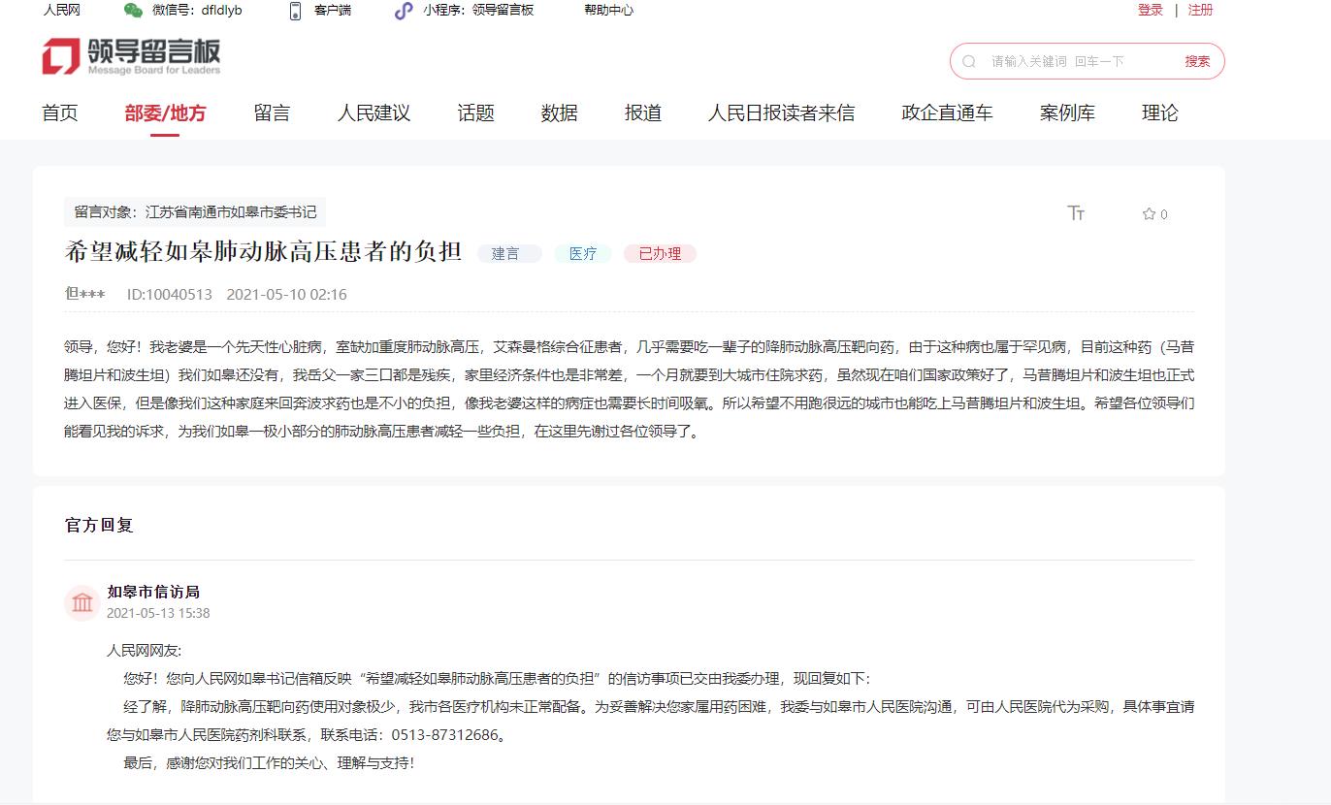Open the 人民建议 tab

coord(373,113)
